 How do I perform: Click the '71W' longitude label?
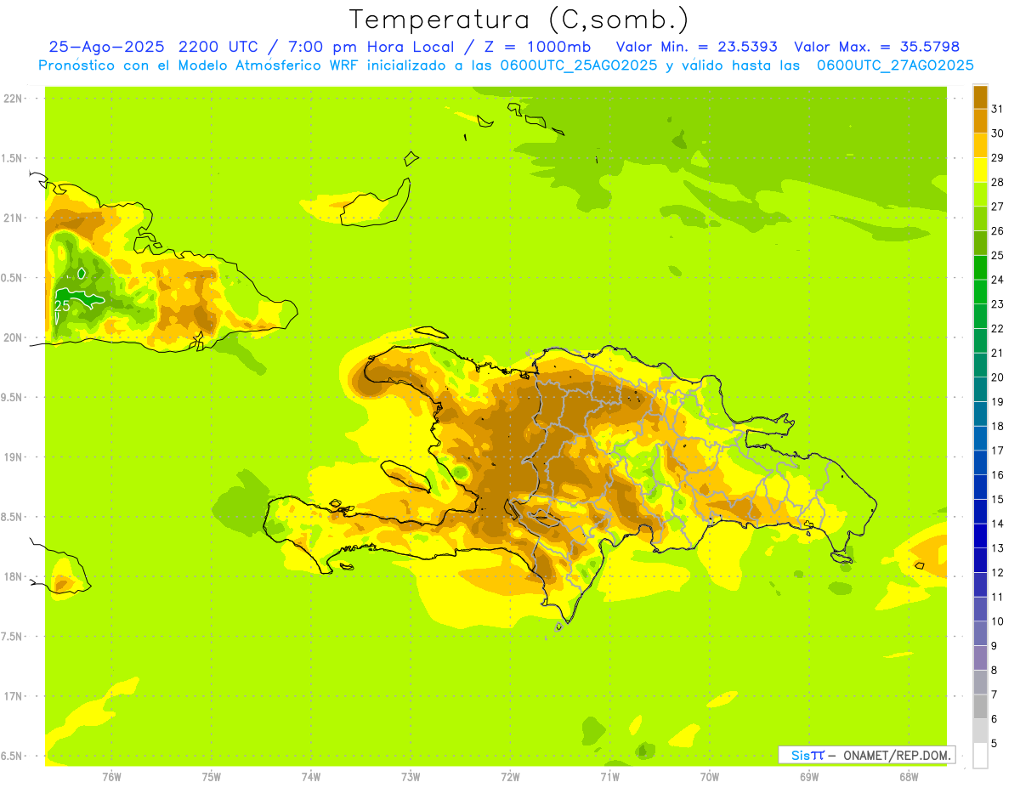coord(609,777)
